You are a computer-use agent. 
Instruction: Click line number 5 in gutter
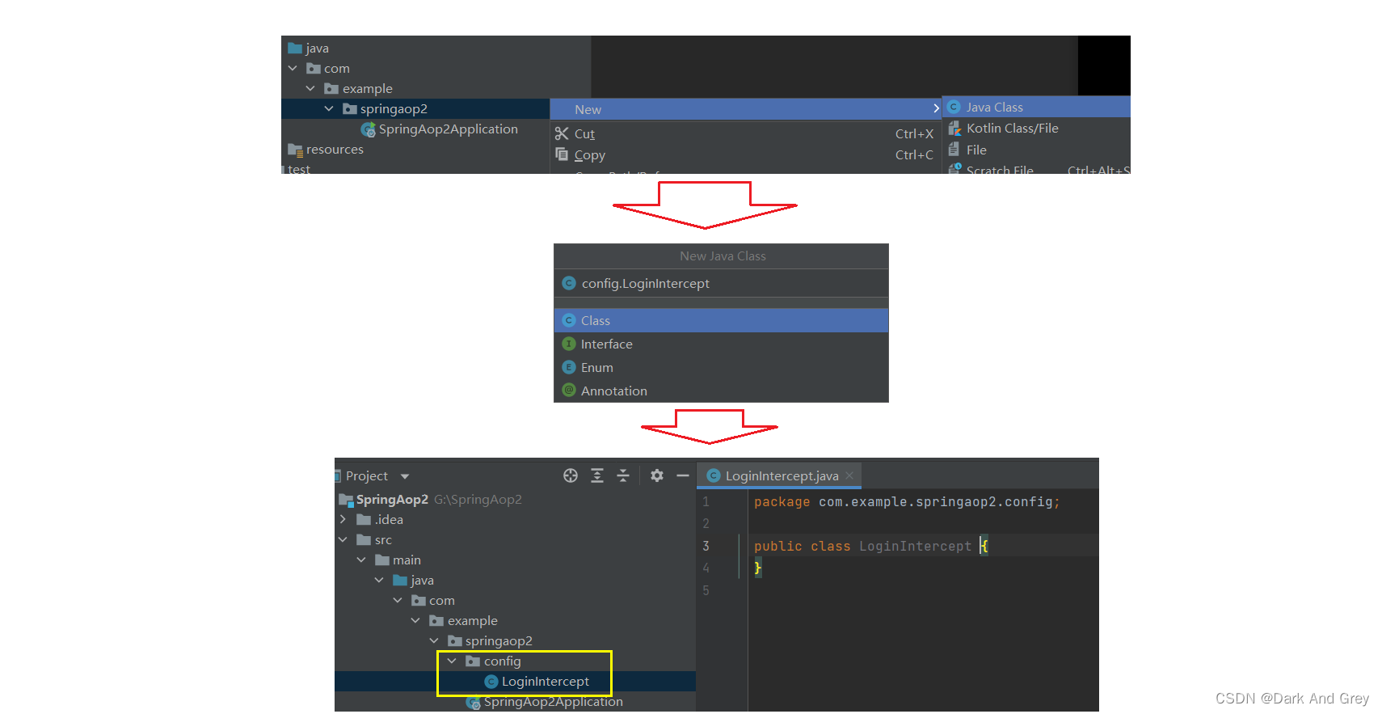tap(706, 590)
